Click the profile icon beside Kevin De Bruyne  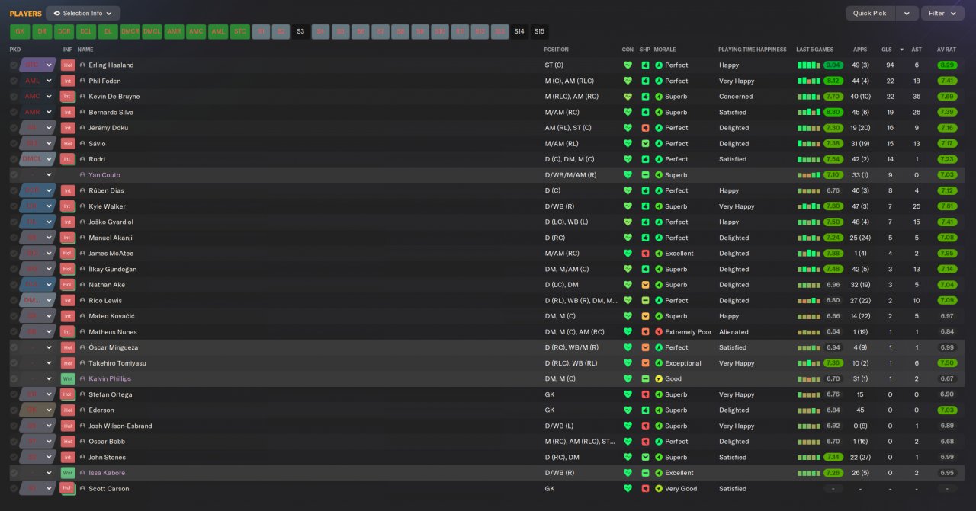(x=82, y=97)
